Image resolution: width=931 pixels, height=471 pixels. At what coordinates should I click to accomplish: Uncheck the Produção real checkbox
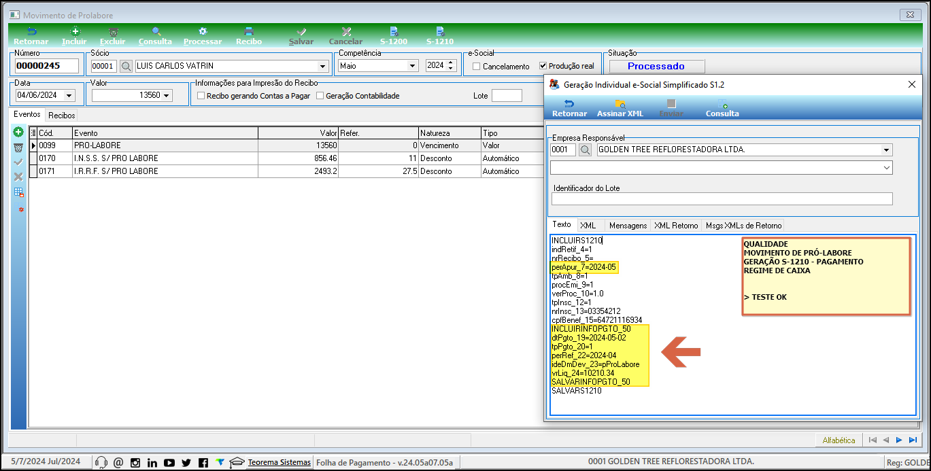click(x=543, y=66)
